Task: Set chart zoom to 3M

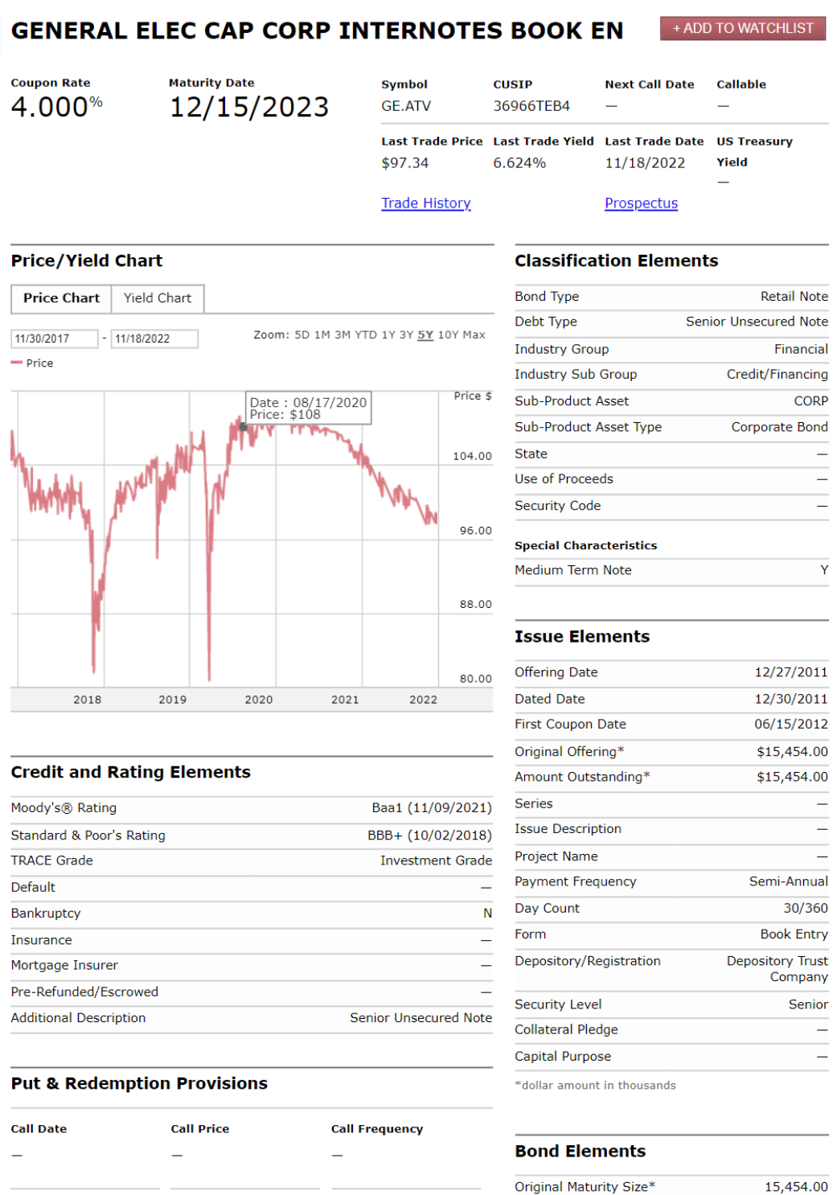Action: tap(343, 335)
